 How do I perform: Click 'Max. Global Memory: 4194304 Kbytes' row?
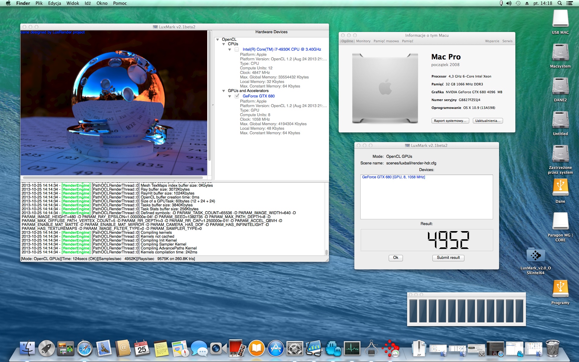[x=273, y=124]
